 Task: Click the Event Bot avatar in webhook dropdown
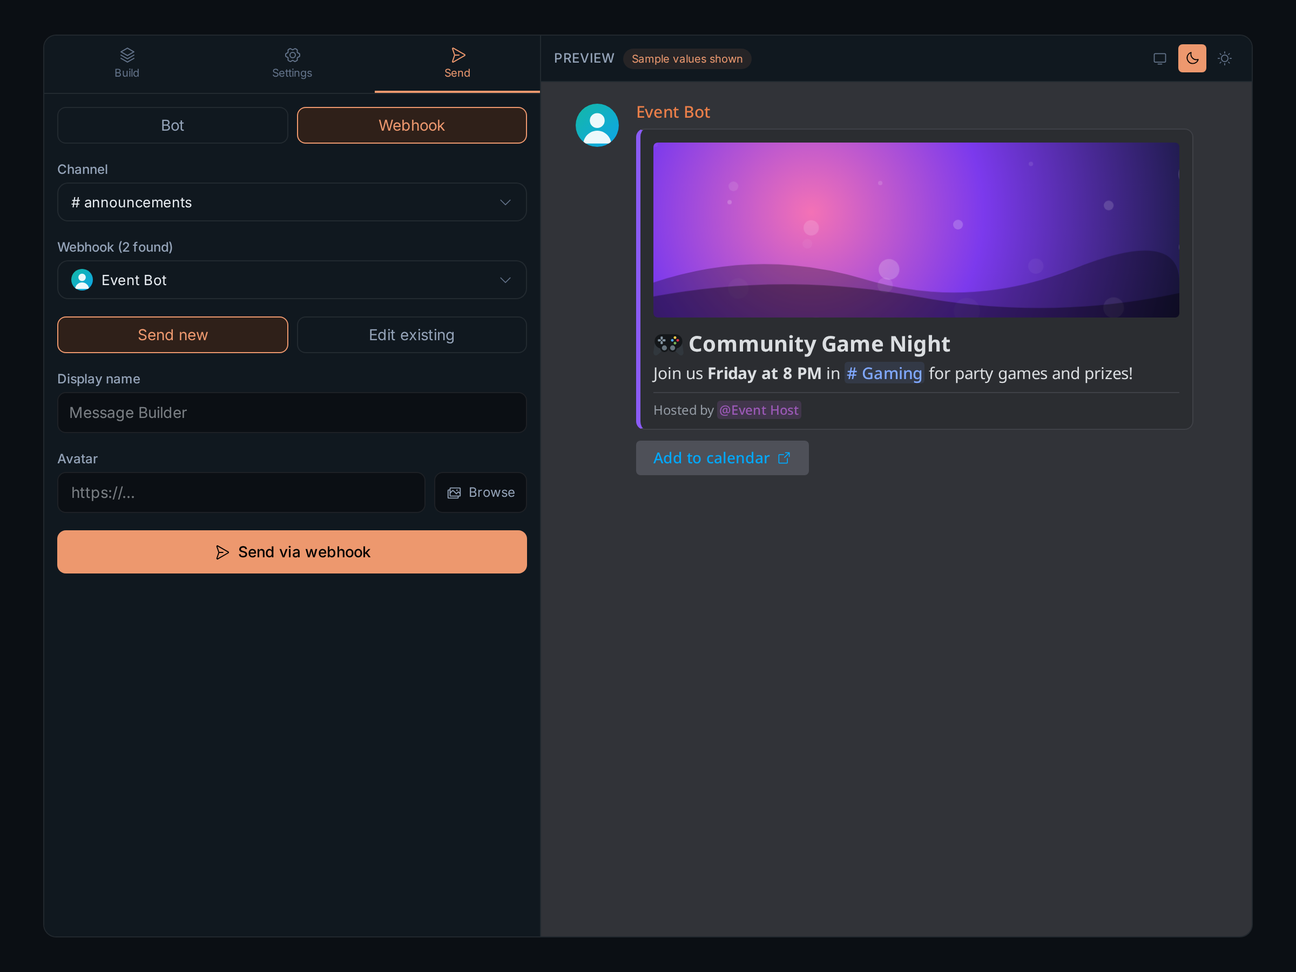[82, 280]
